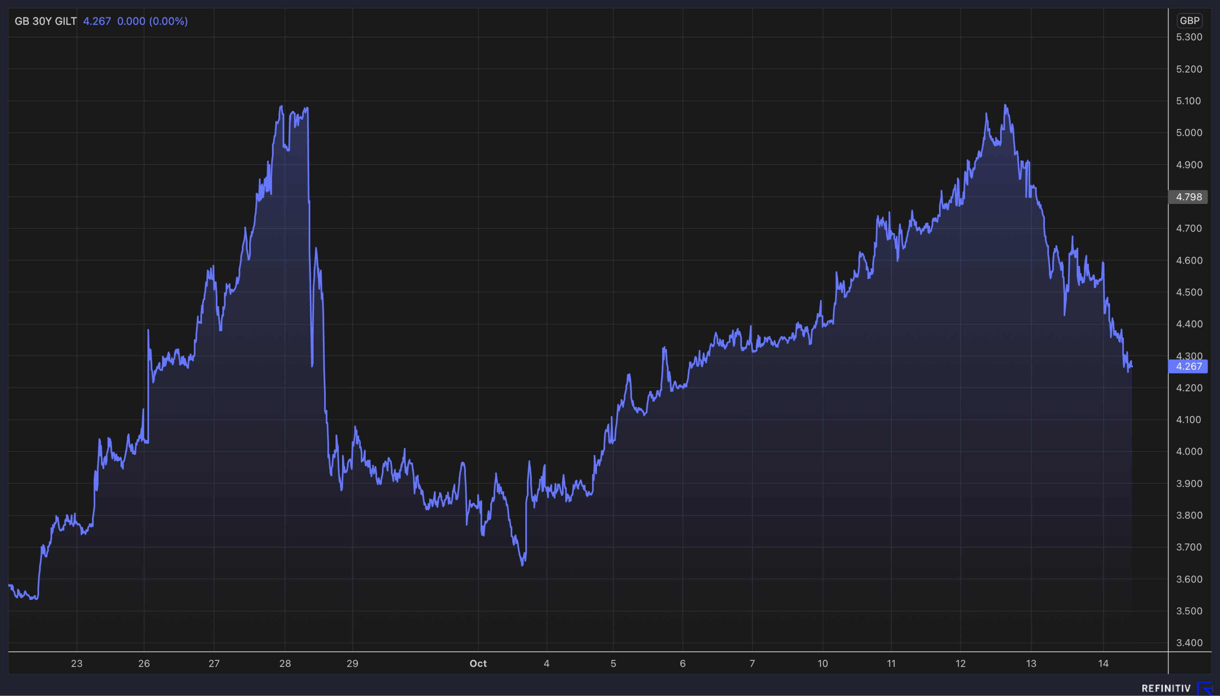The image size is (1220, 696).
Task: Click the 23 date axis label
Action: tap(77, 664)
